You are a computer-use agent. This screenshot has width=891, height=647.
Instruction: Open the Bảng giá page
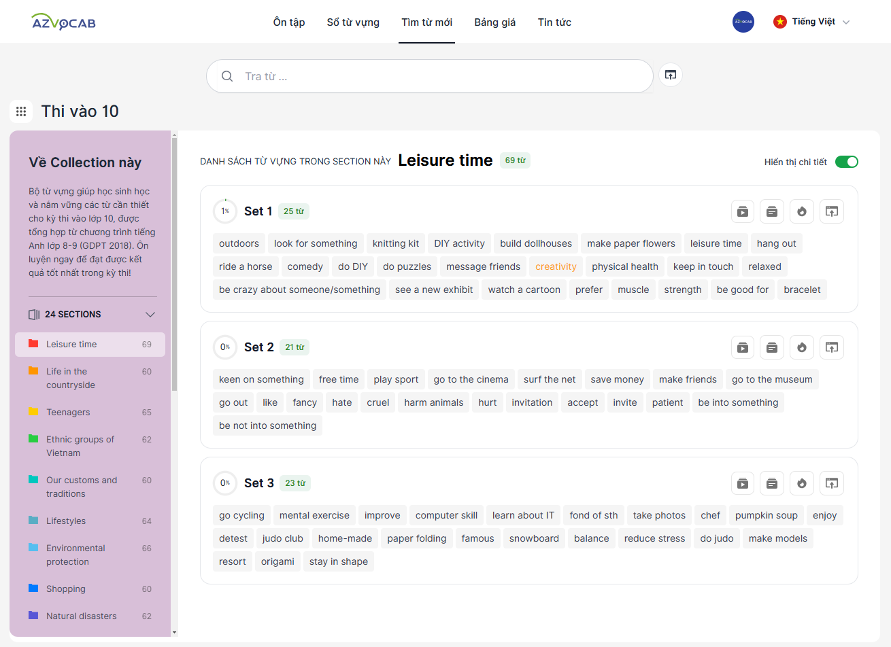(495, 22)
